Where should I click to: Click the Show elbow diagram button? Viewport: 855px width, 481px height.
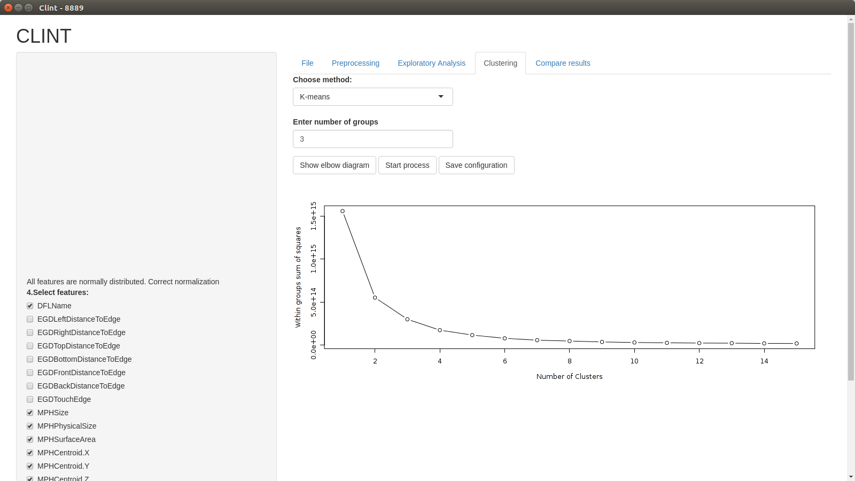click(334, 165)
